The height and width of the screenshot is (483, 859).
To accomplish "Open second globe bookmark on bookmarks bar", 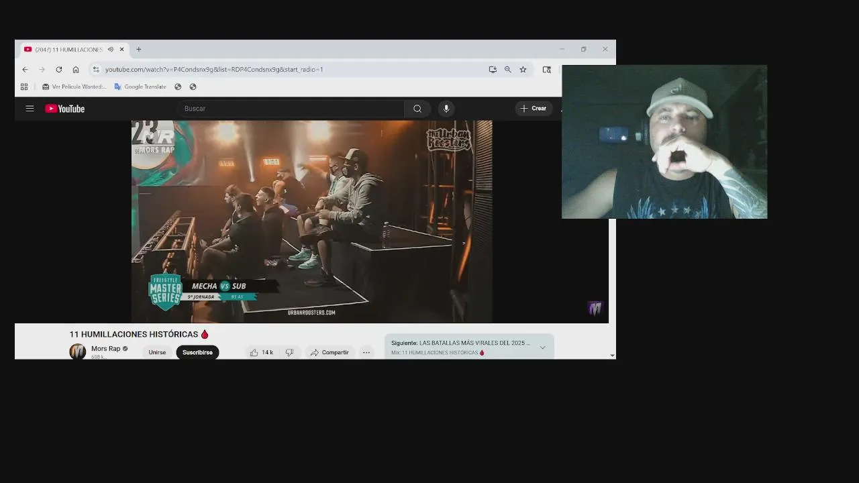I will tap(193, 87).
